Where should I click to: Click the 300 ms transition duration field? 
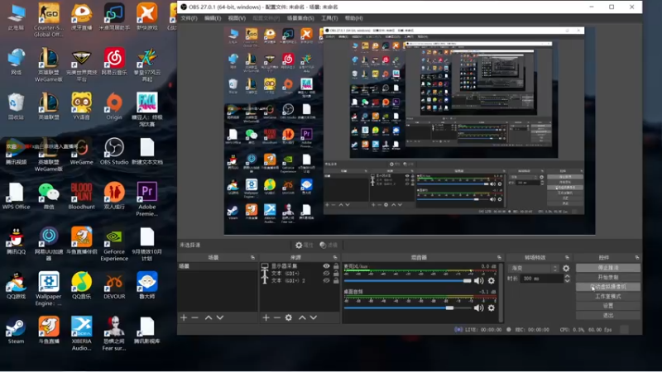pyautogui.click(x=542, y=279)
